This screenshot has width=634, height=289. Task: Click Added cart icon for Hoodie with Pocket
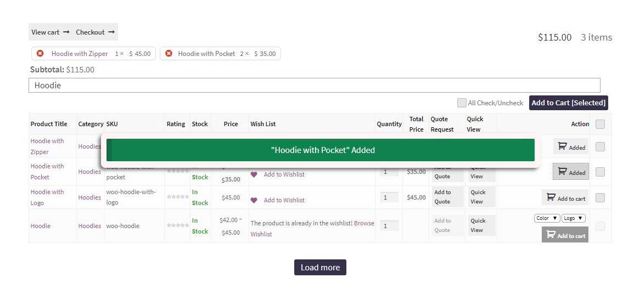click(x=562, y=172)
